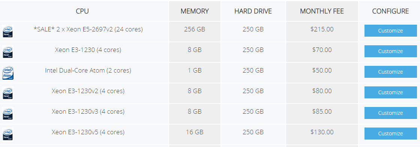The width and height of the screenshot is (420, 147).
Task: Click Intel Xeon logo beside E3-1230v3 row
Action: click(x=8, y=114)
